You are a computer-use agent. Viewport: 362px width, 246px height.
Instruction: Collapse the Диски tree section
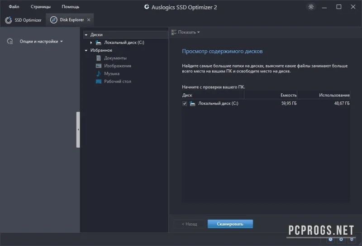coord(86,35)
